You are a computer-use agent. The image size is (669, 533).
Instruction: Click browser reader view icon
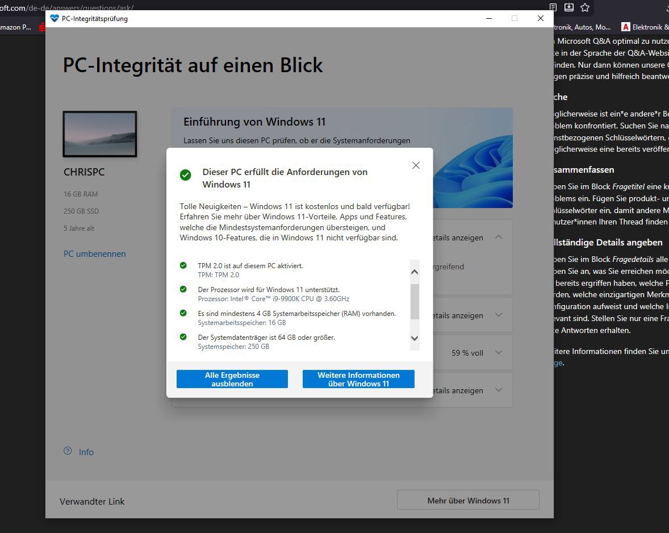point(553,7)
